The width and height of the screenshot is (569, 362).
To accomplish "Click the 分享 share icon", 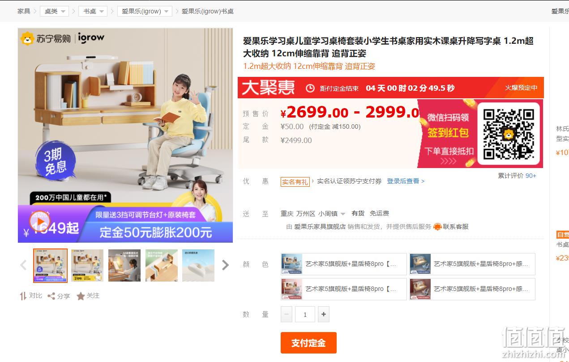I will pos(51,296).
